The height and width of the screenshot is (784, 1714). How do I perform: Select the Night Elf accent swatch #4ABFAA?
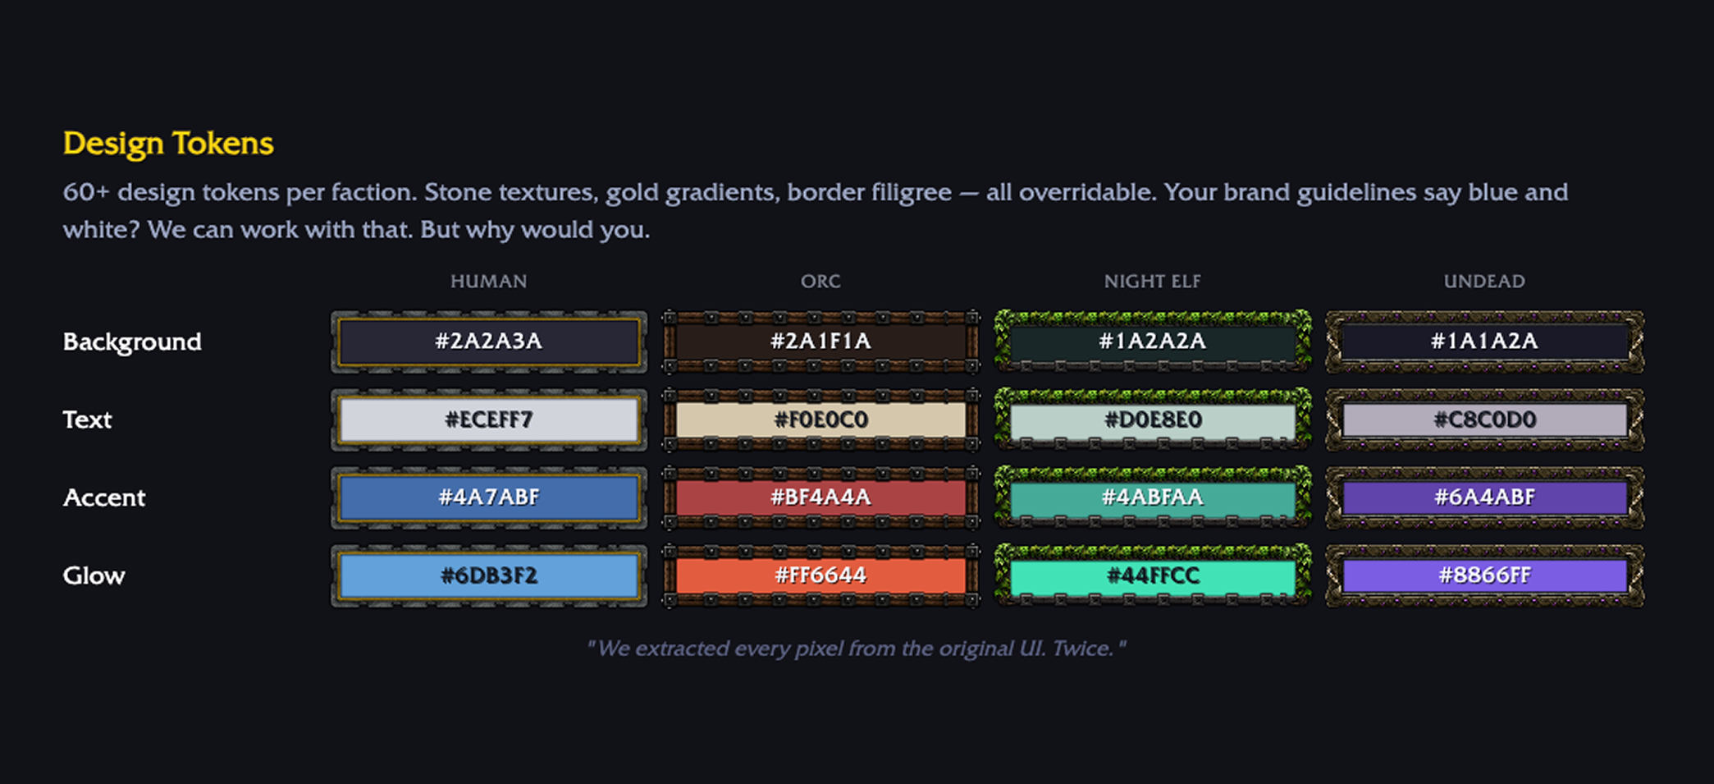pyautogui.click(x=1152, y=497)
